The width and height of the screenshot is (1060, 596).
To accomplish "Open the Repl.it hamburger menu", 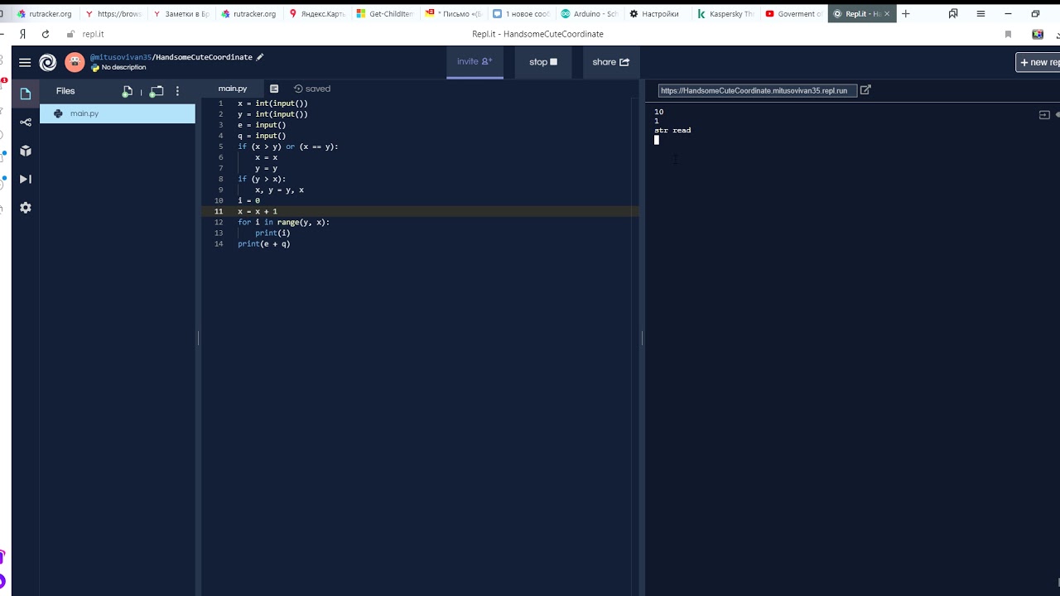I will click(25, 62).
